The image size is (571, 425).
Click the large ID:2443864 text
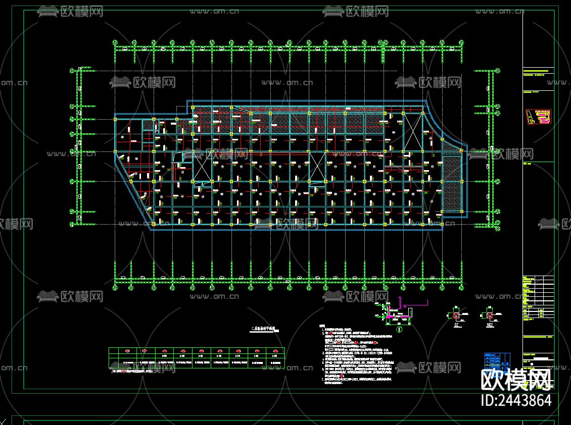click(515, 401)
